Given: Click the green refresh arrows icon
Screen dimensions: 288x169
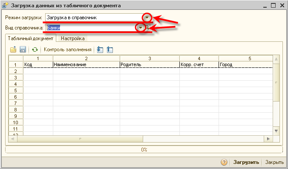Looking at the screenshot, I should 35,50.
